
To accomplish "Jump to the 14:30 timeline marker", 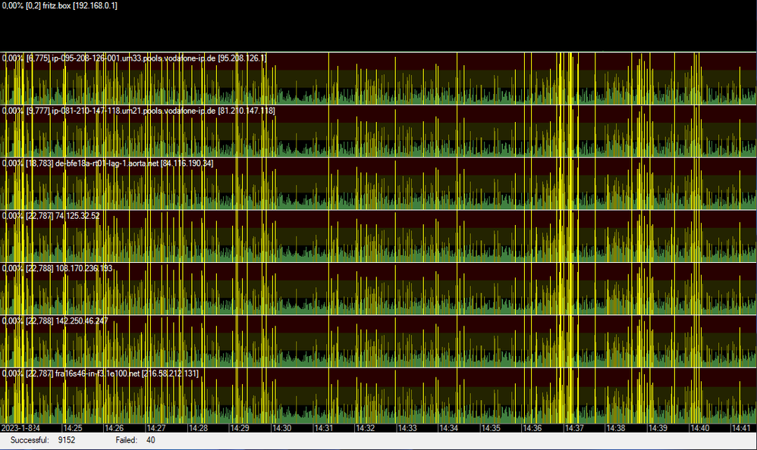I will (281, 428).
